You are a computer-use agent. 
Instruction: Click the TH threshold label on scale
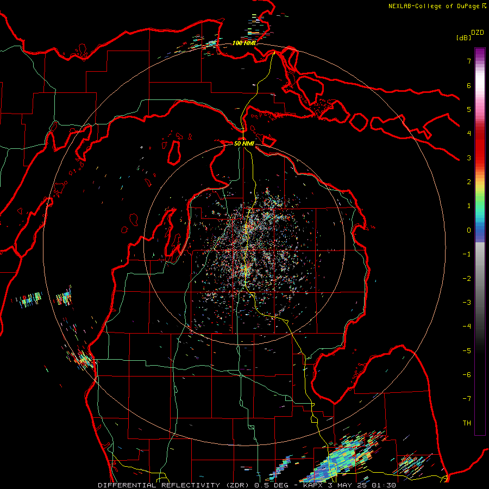pos(467,423)
